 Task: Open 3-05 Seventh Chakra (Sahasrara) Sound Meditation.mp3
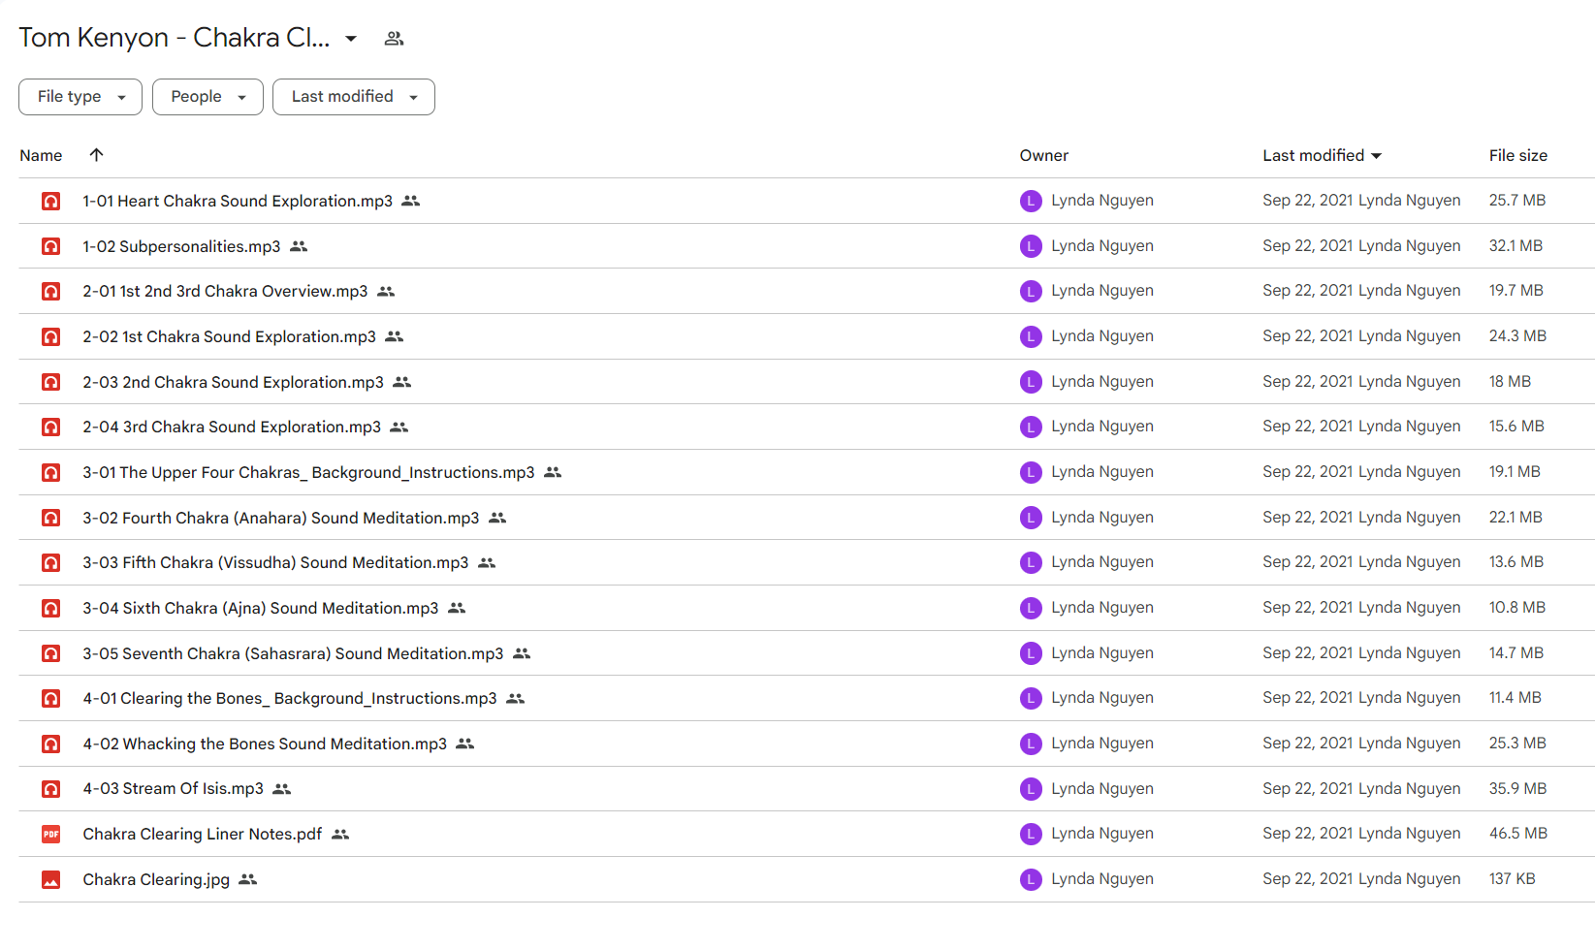293,653
